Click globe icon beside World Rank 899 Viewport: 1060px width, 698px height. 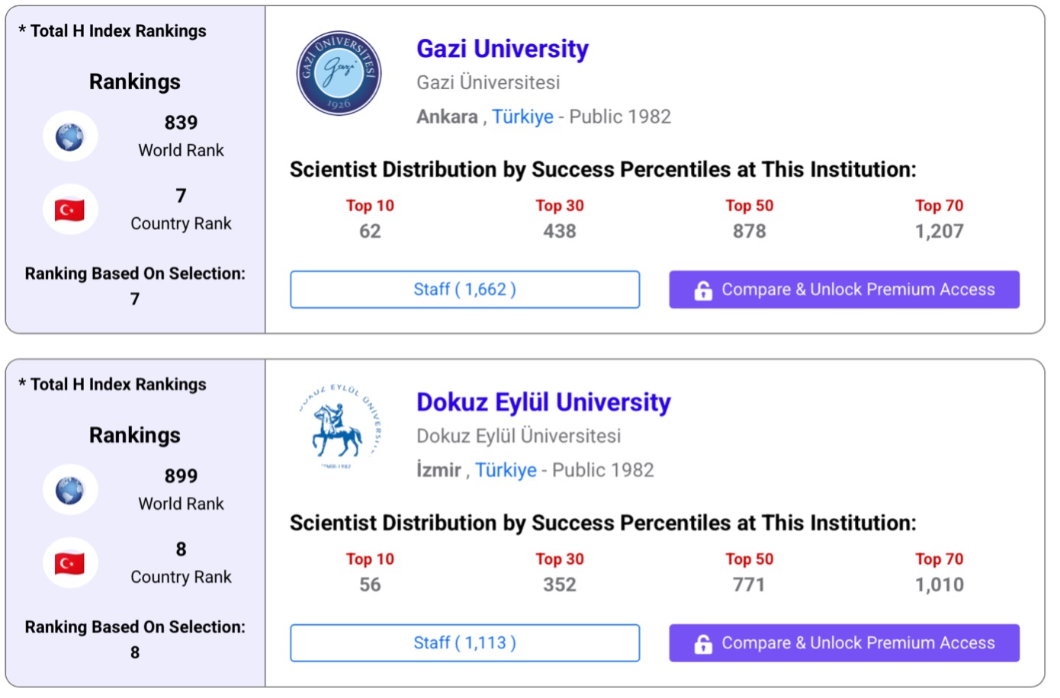click(x=70, y=490)
